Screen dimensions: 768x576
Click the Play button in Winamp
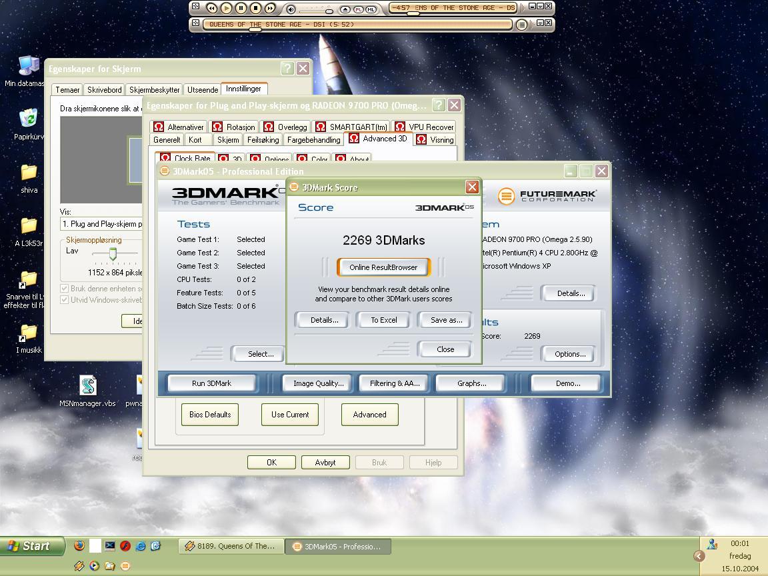pyautogui.click(x=226, y=8)
